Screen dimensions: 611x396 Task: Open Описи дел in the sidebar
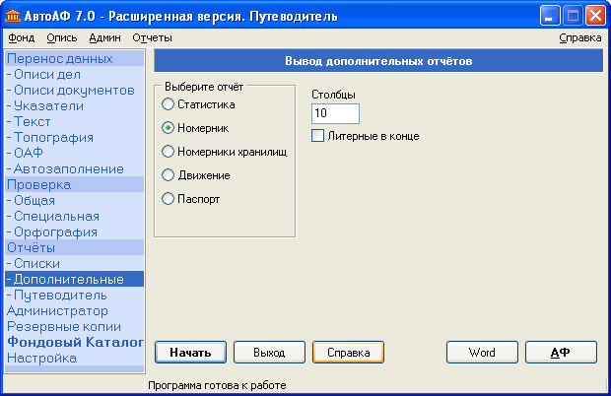75,74
